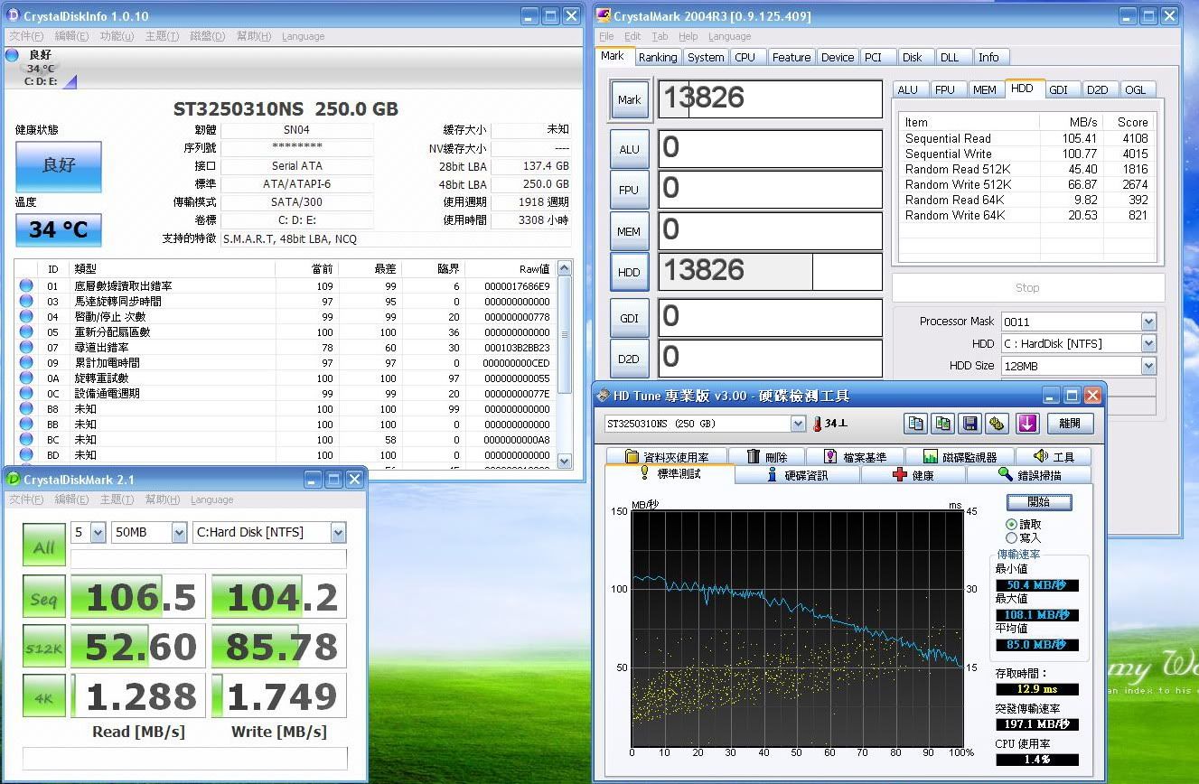Open the C:Hard Disk [NTFS] drive dropdown
1199x784 pixels.
pos(338,533)
